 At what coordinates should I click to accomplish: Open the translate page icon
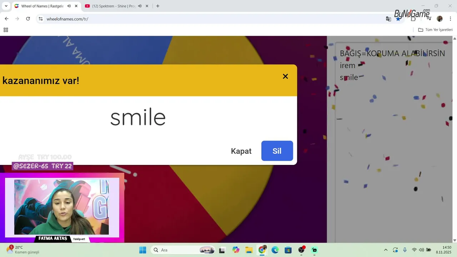(388, 19)
